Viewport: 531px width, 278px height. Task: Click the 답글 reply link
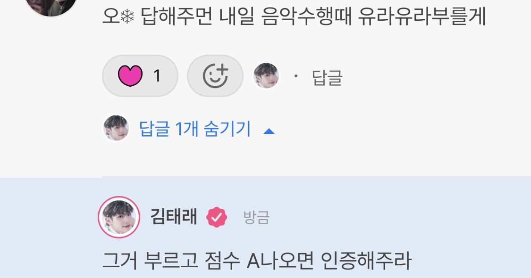[327, 77]
